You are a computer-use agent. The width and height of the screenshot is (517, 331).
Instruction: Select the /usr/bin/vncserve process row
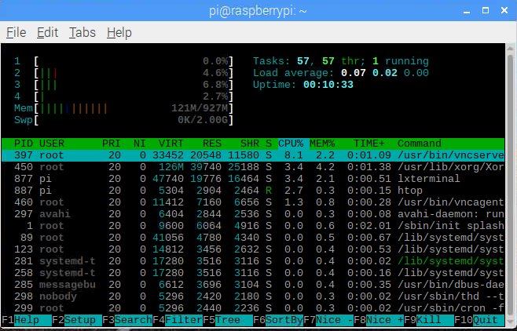(253, 155)
